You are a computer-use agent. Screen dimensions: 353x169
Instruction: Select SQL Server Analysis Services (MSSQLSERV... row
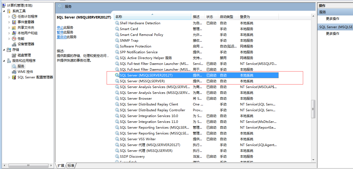pyautogui.click(x=196, y=93)
